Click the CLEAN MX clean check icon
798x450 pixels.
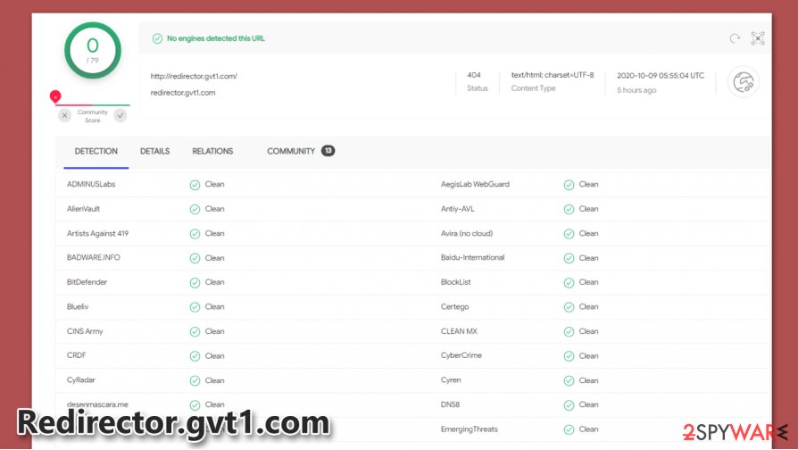569,332
